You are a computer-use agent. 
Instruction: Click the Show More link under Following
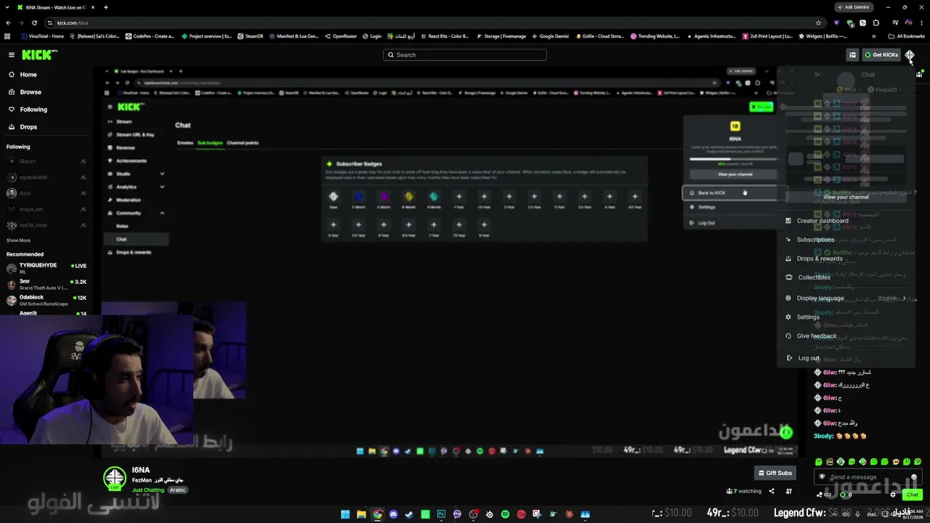coord(18,240)
